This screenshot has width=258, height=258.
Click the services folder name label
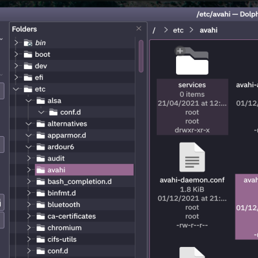[x=192, y=85]
